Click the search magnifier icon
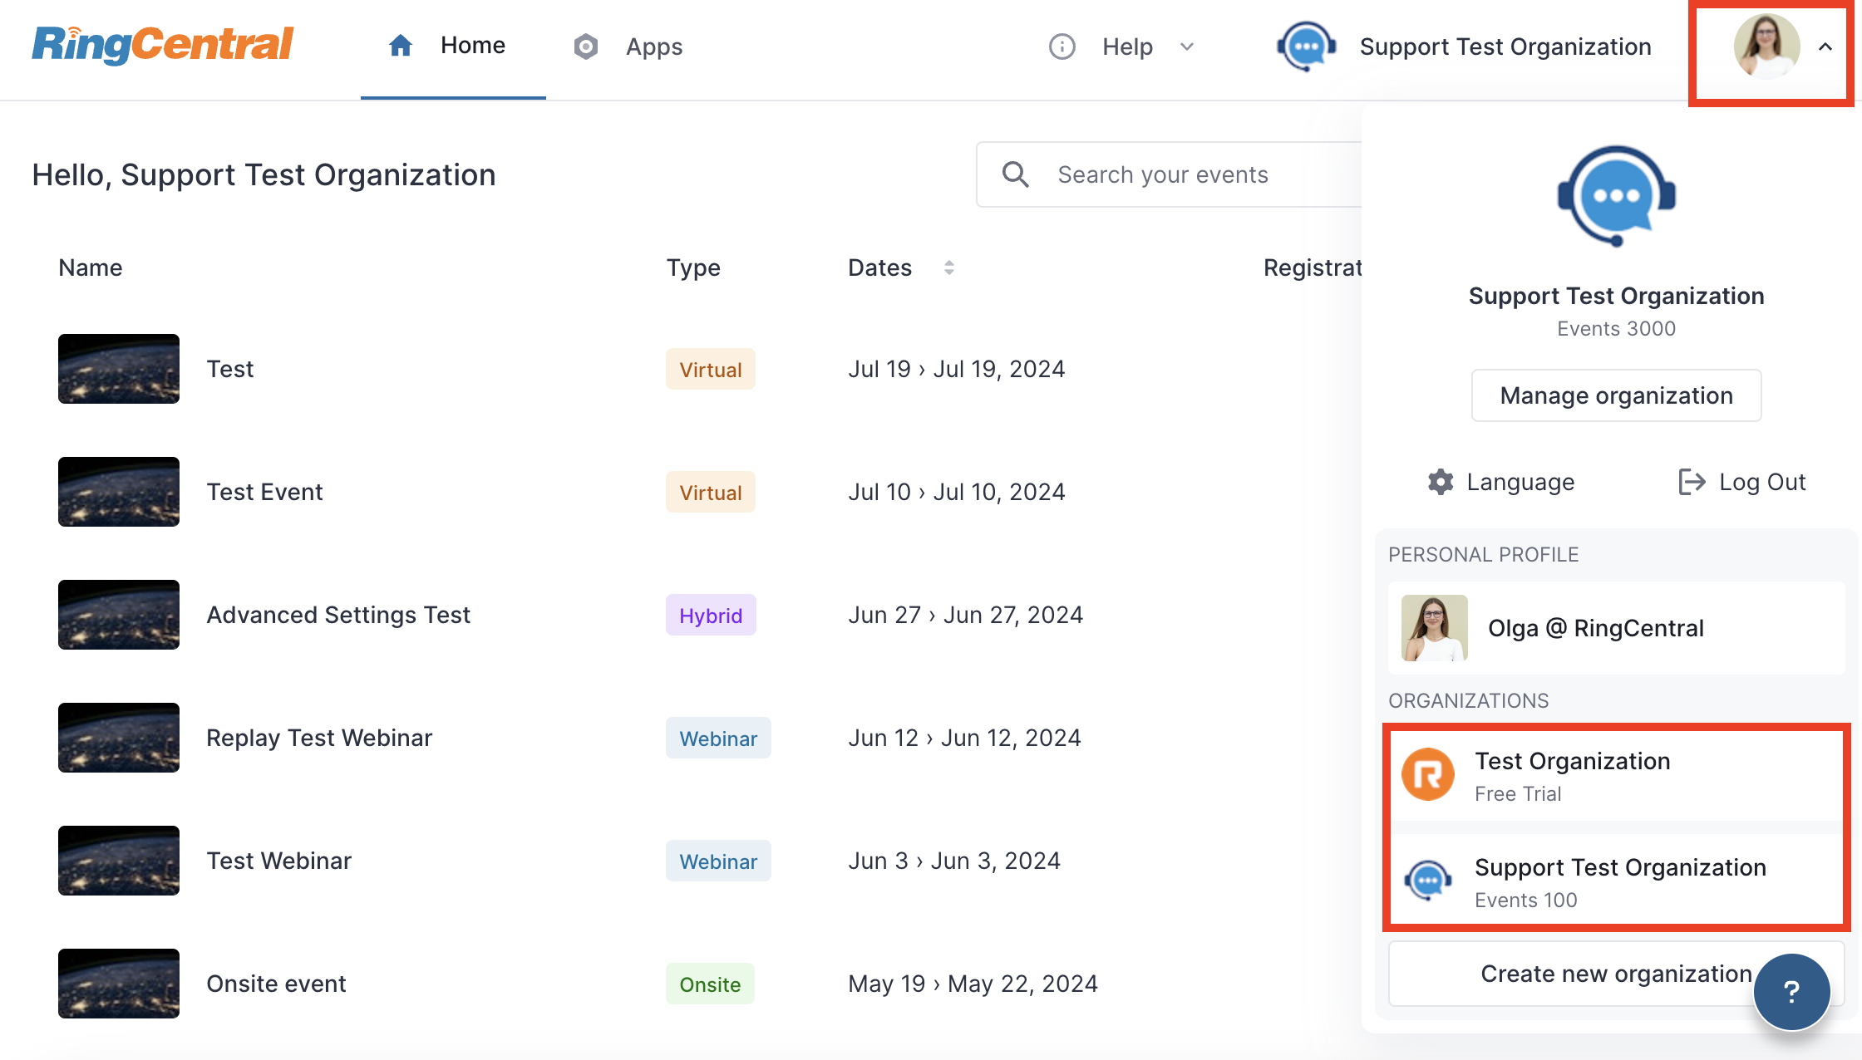 1016,174
